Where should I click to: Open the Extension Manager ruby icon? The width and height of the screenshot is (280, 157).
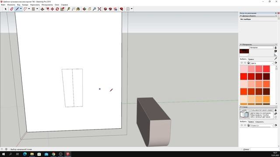[122, 9]
